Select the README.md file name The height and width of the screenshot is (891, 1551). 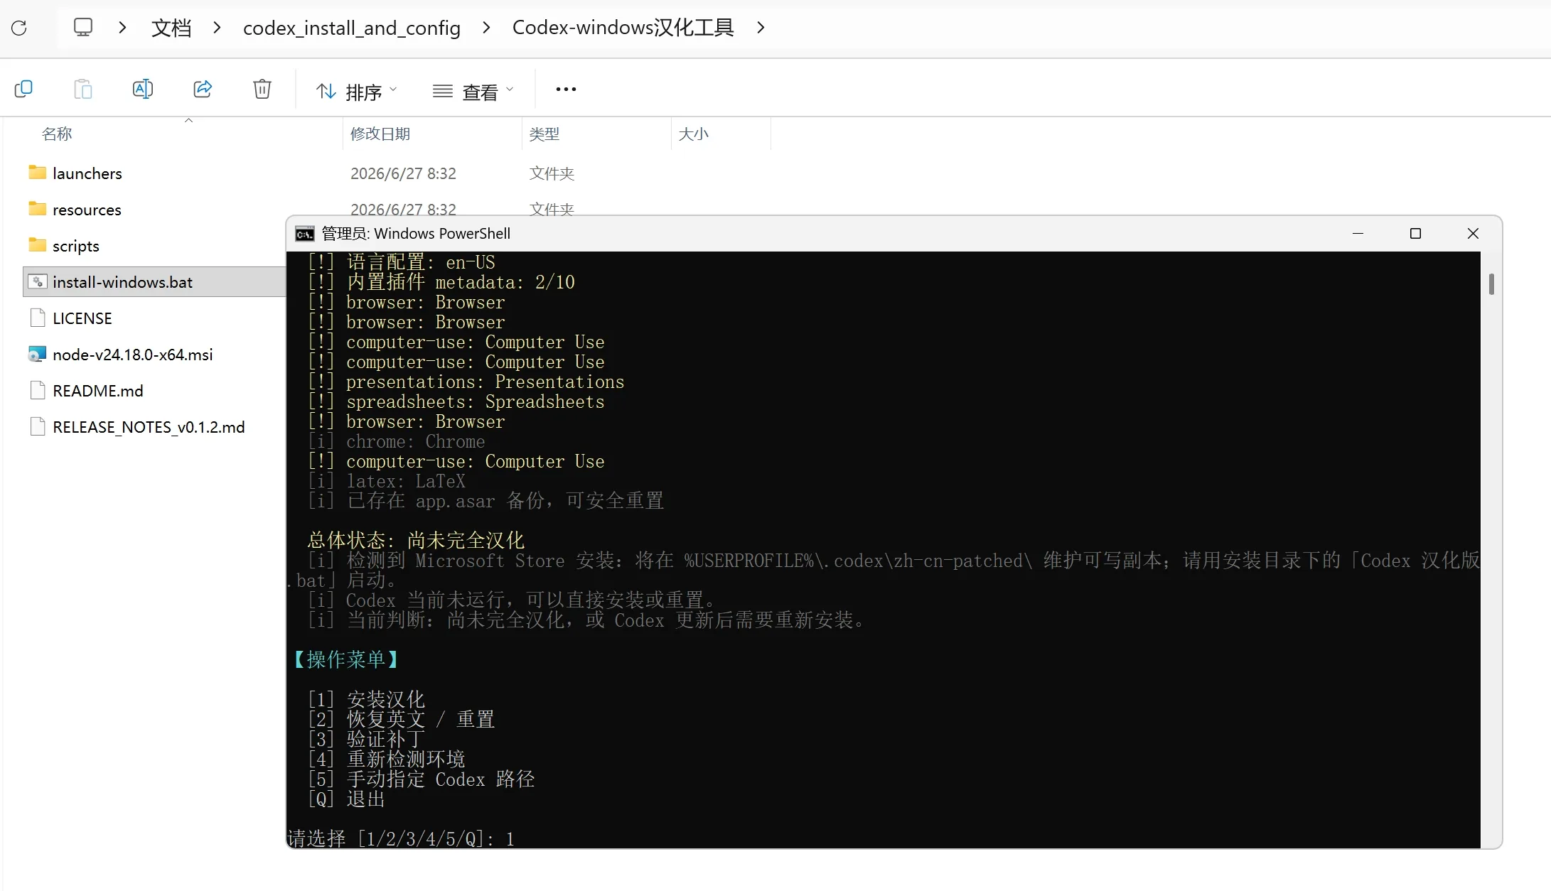[98, 391]
